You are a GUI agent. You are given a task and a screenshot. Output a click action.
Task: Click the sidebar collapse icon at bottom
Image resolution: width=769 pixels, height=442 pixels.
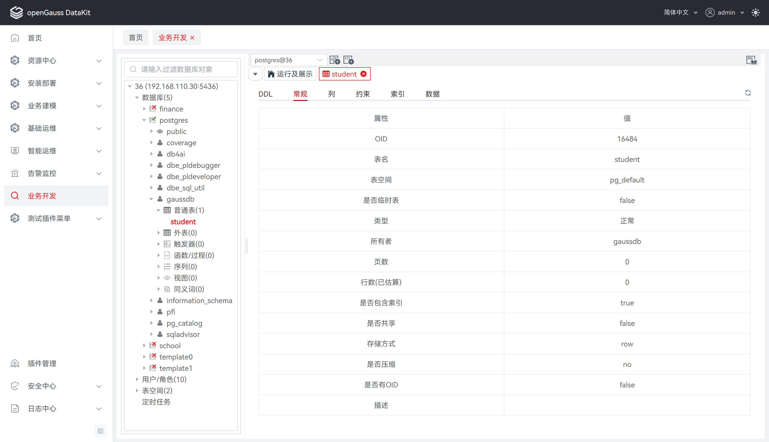click(100, 431)
